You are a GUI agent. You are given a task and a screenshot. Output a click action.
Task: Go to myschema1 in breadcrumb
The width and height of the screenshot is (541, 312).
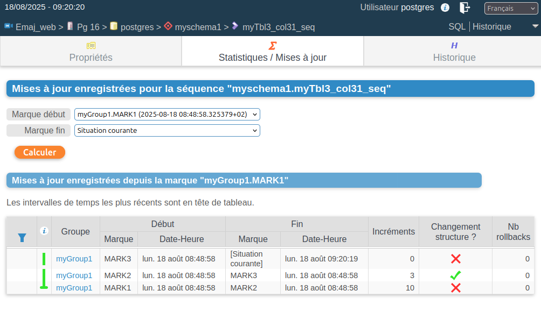click(x=198, y=27)
